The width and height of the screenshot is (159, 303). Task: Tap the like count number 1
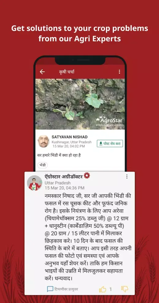pyautogui.click(x=111, y=289)
